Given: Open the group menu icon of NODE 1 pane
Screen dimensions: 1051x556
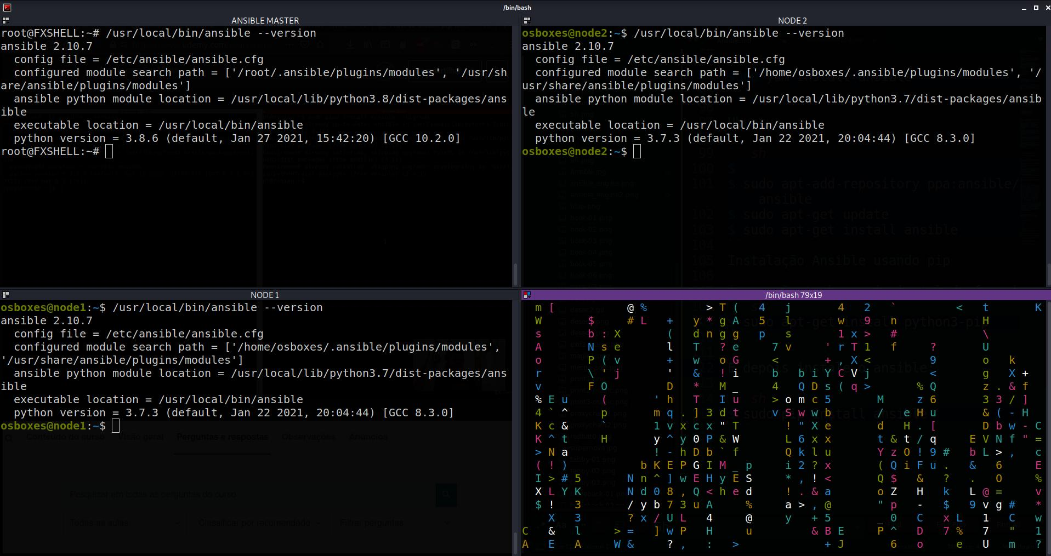Looking at the screenshot, I should 5,295.
